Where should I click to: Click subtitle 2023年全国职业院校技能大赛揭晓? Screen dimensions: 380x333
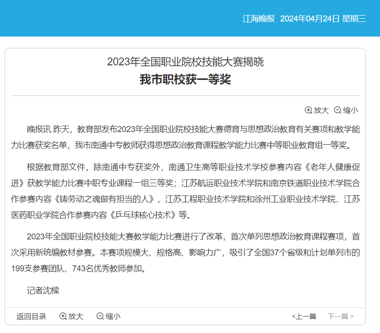coord(185,62)
